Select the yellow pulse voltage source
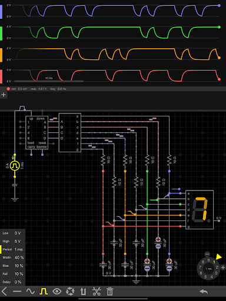Viewport: 226px width, 301px height. click(x=15, y=166)
